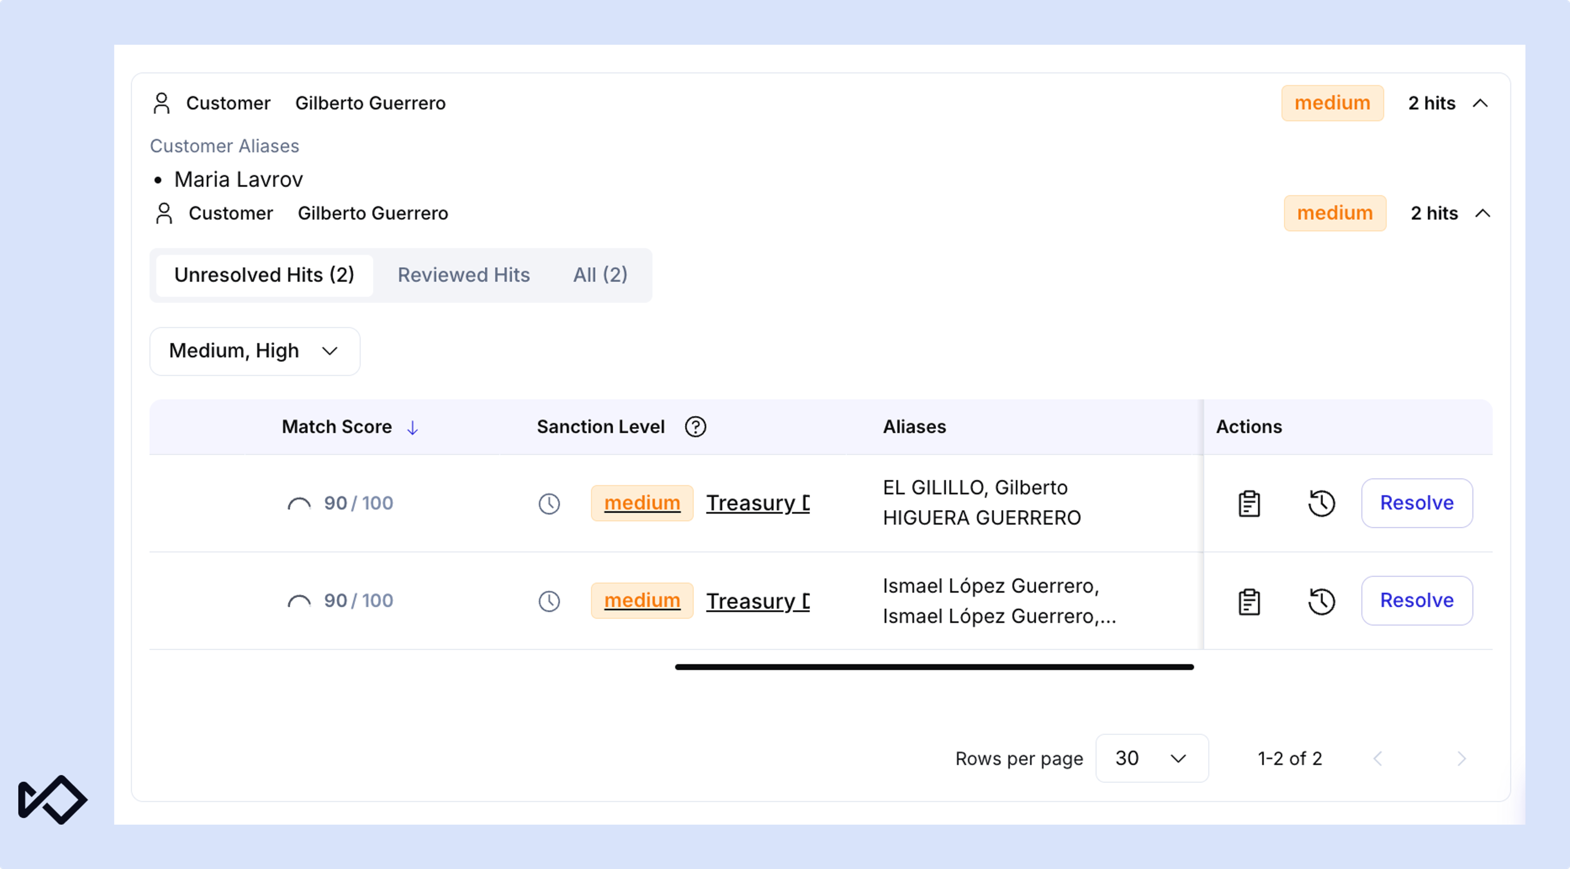Click second Gilberto Guerrero customer name
The height and width of the screenshot is (869, 1570).
tap(373, 213)
